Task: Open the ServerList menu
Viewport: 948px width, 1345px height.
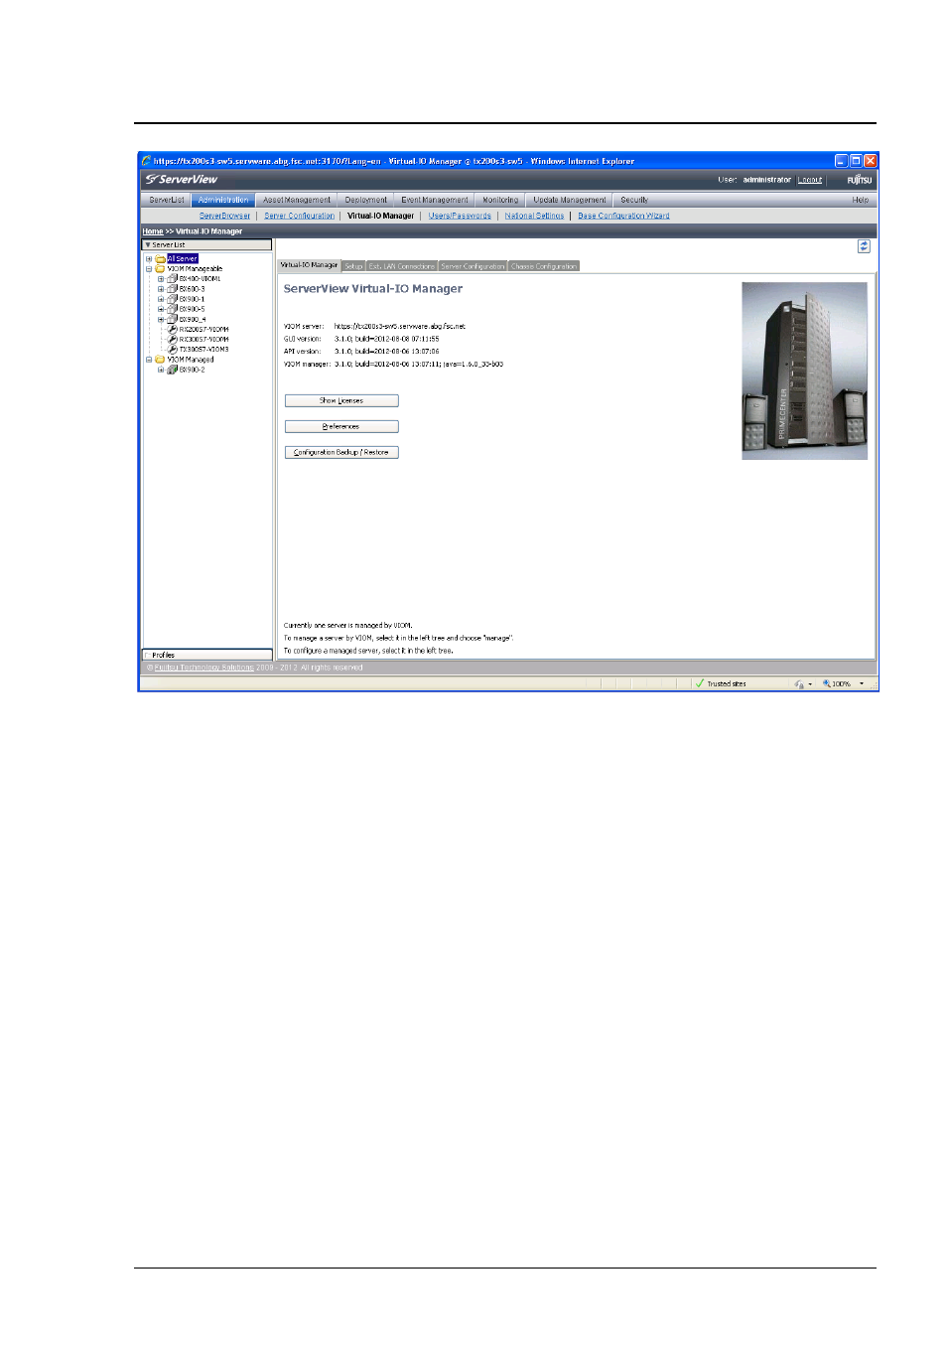Action: click(x=167, y=200)
